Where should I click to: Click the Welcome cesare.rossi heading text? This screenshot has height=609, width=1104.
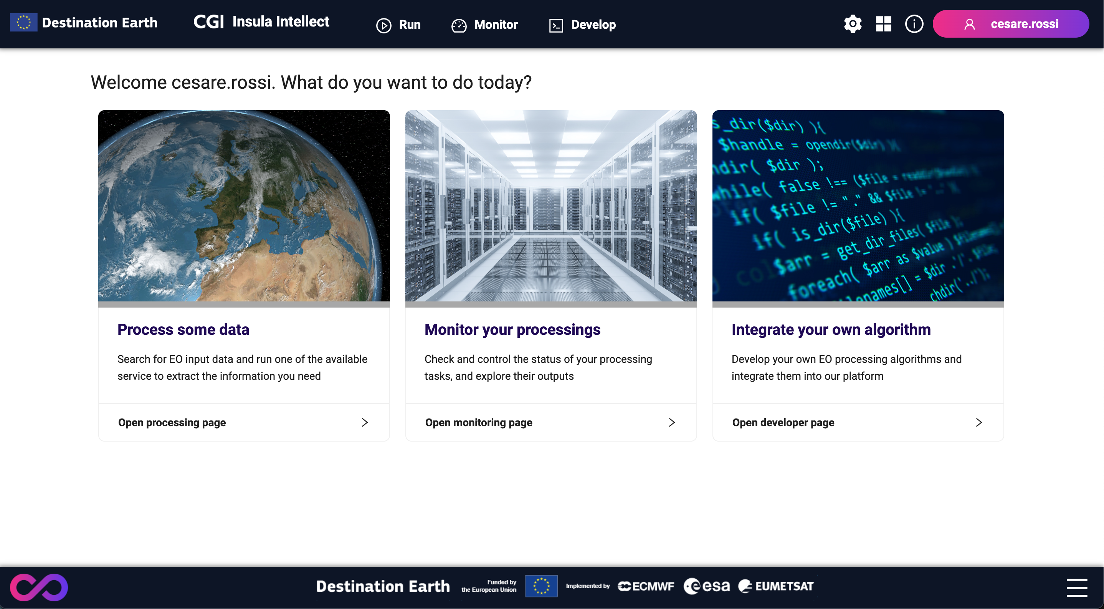(311, 82)
